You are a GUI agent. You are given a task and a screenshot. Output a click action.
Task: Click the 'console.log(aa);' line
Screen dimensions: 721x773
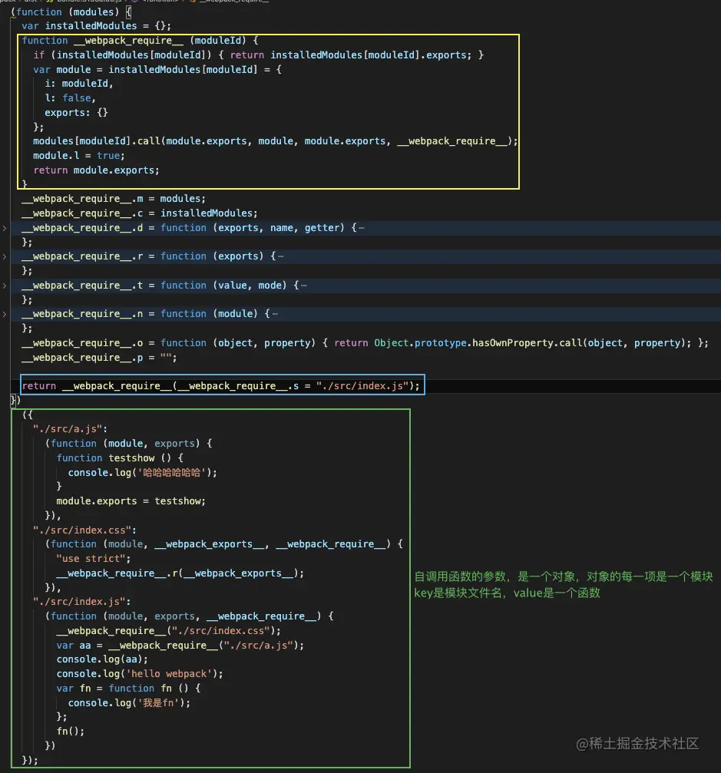[x=102, y=659]
